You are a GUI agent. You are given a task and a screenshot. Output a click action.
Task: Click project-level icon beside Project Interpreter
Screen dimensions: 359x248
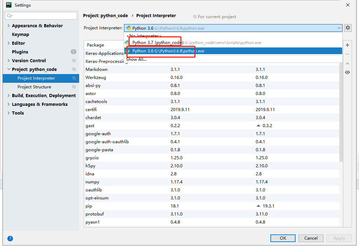point(74,78)
